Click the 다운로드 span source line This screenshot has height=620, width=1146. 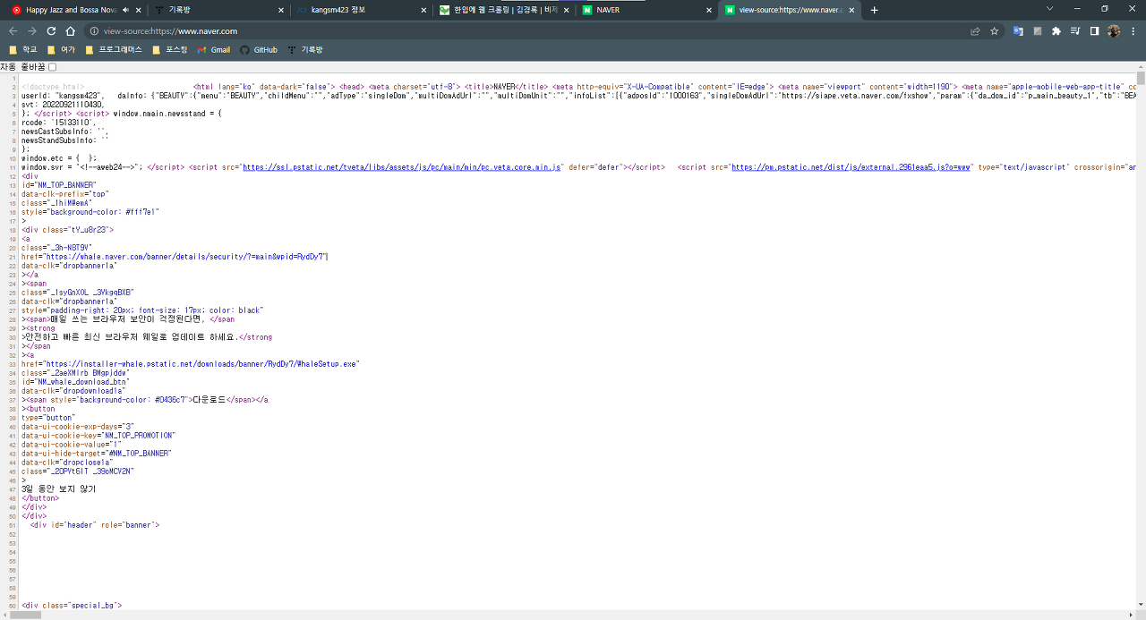coord(144,400)
